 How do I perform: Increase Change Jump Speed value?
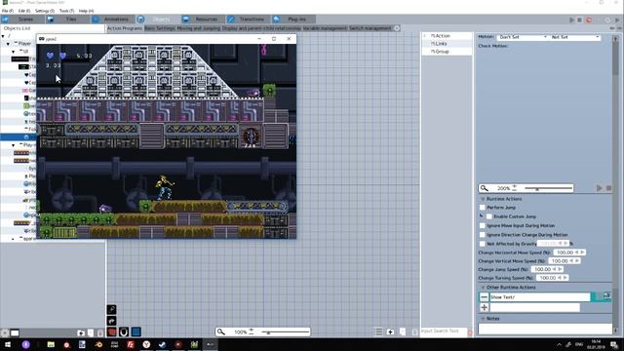(560, 269)
